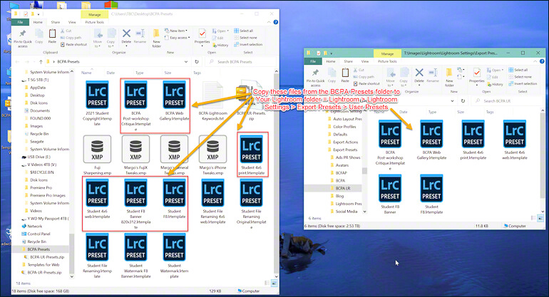The width and height of the screenshot is (549, 297).
Task: Select BCPA Presets in left navigation tree
Action: pyautogui.click(x=39, y=249)
